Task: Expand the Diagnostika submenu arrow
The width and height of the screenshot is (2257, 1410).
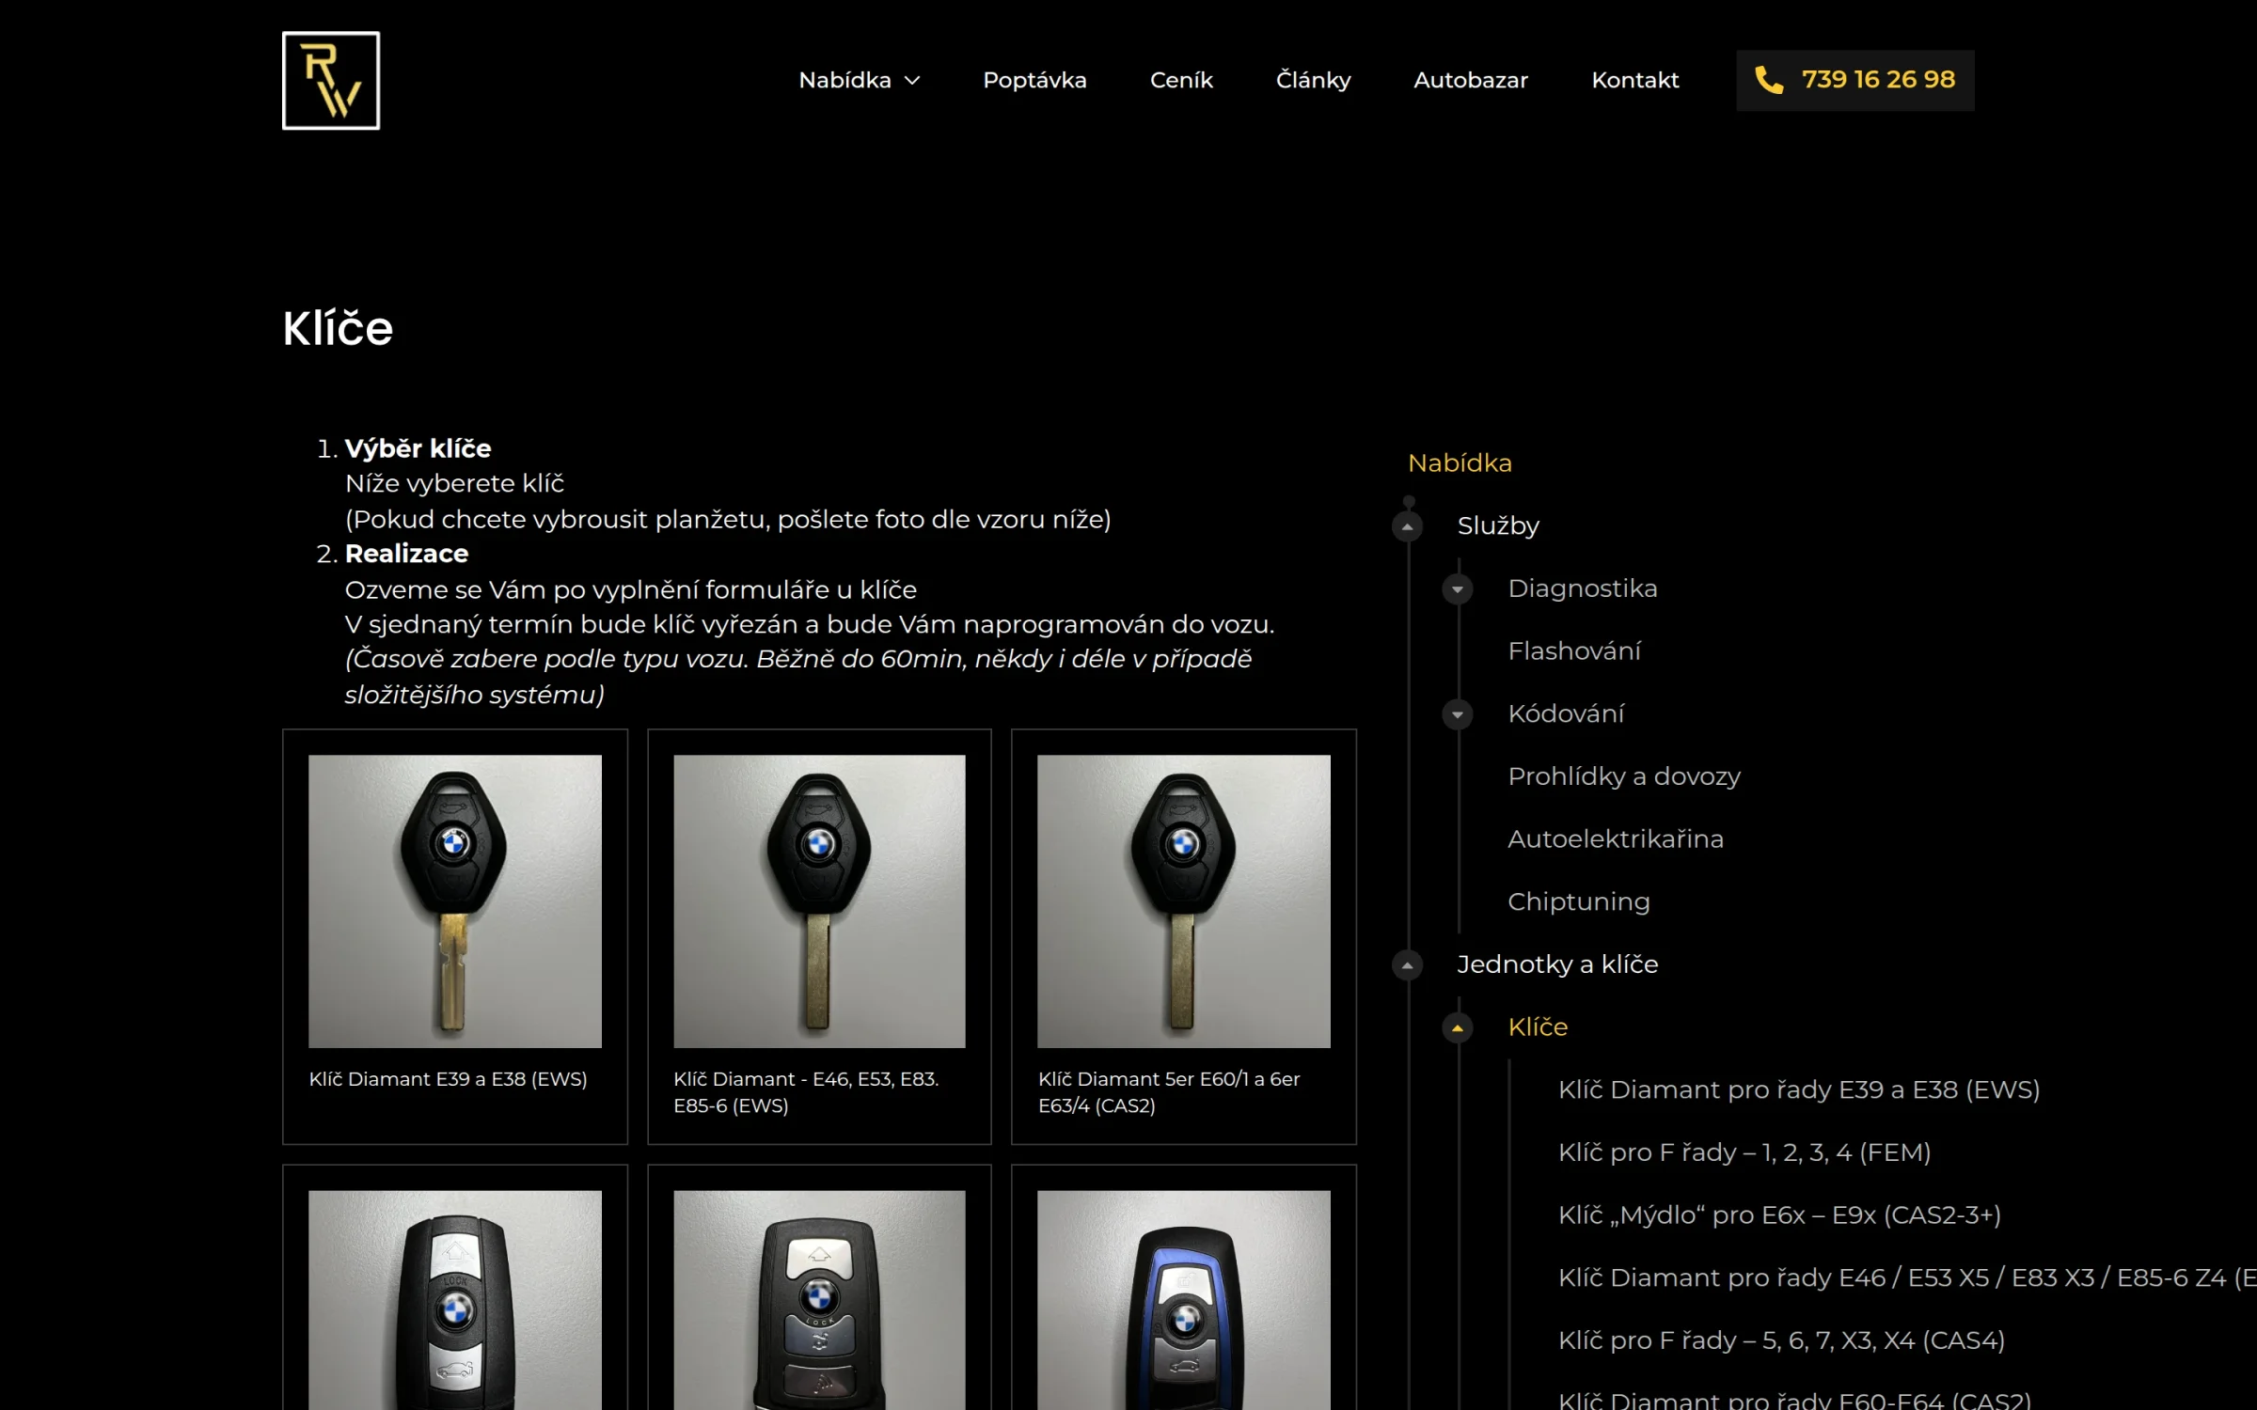Action: tap(1458, 589)
